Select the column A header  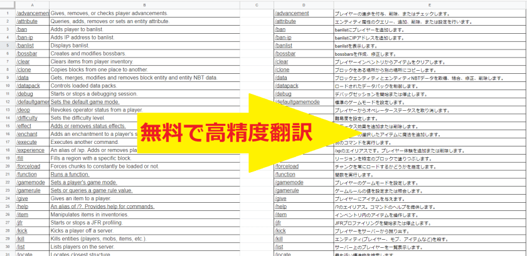pyautogui.click(x=31, y=5)
